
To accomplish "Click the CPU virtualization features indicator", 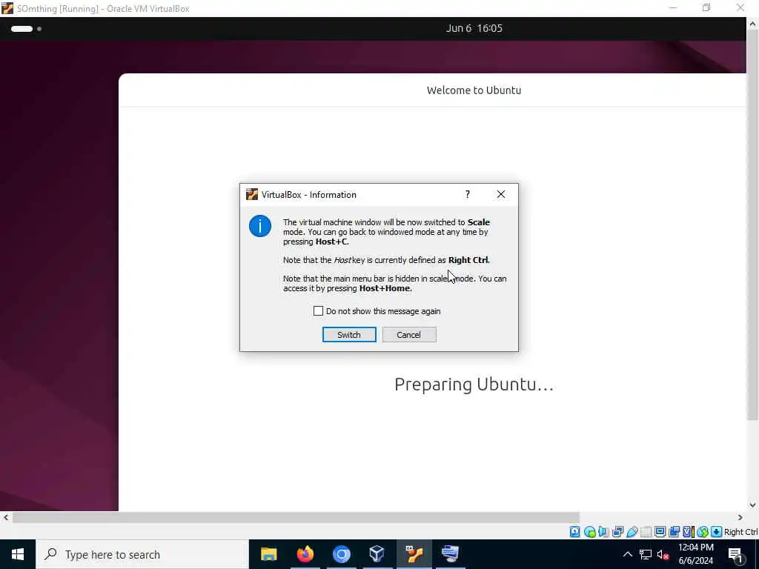I will [x=688, y=532].
